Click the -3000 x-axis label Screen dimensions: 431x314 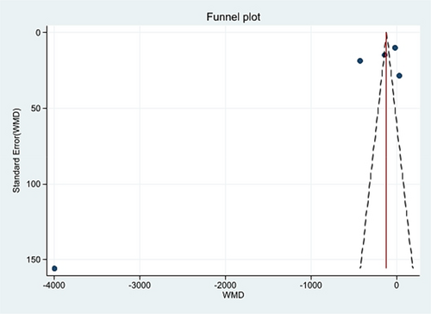tap(140, 286)
